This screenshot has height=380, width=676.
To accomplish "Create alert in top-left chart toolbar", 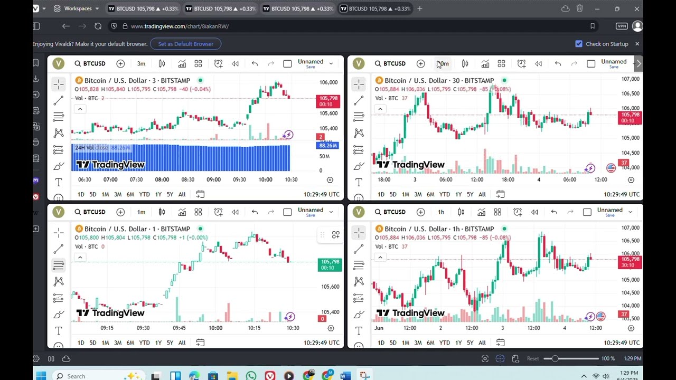I will coord(218,63).
